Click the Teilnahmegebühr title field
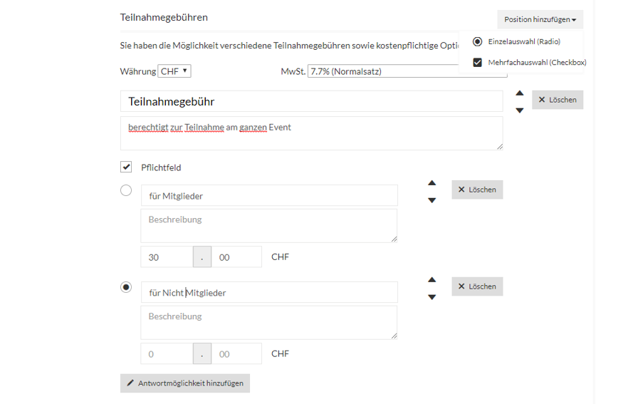 (312, 101)
